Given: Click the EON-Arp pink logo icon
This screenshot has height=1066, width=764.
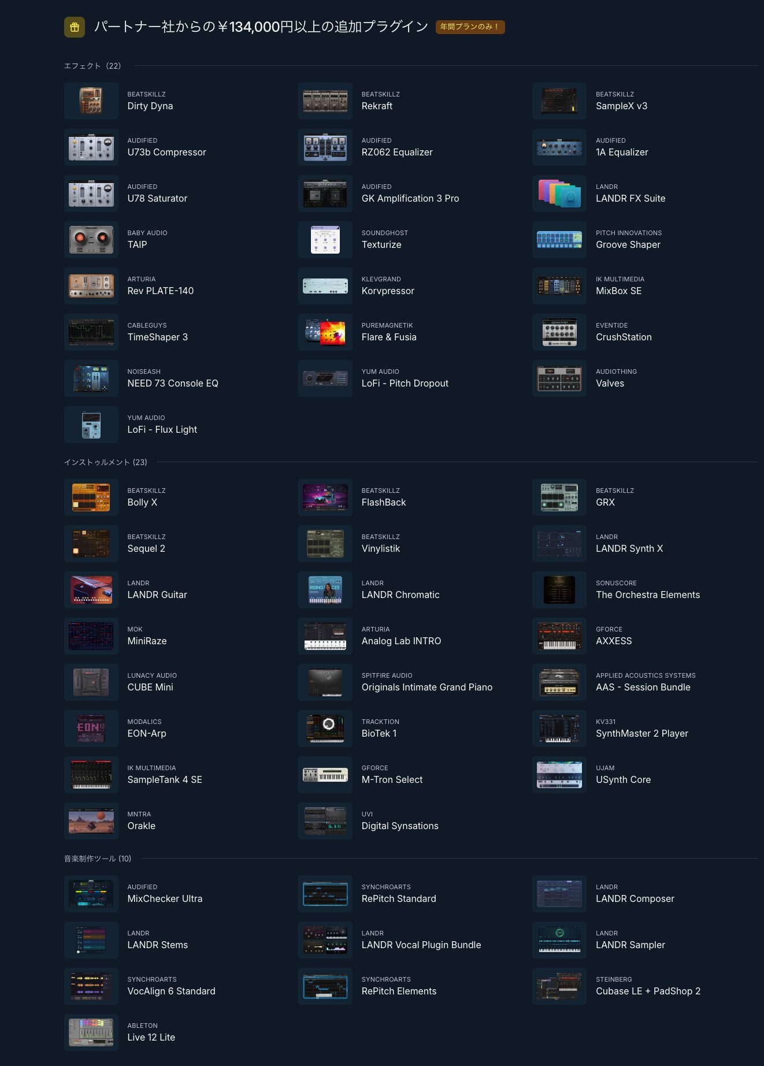Looking at the screenshot, I should 91,729.
